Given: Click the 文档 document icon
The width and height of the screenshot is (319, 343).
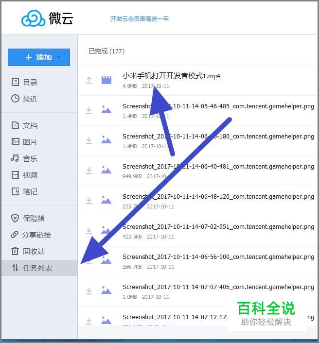Looking at the screenshot, I should (15, 125).
